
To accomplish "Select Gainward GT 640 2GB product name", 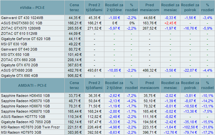I will 19,49.
